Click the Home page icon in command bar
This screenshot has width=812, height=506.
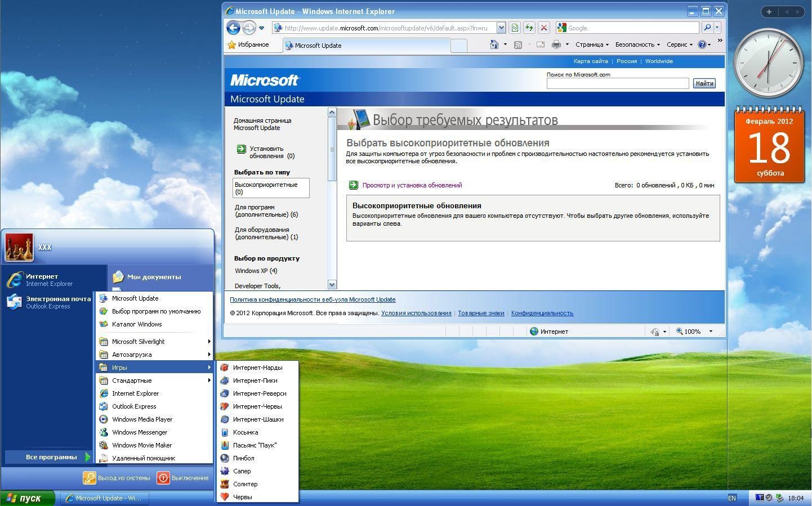(494, 44)
